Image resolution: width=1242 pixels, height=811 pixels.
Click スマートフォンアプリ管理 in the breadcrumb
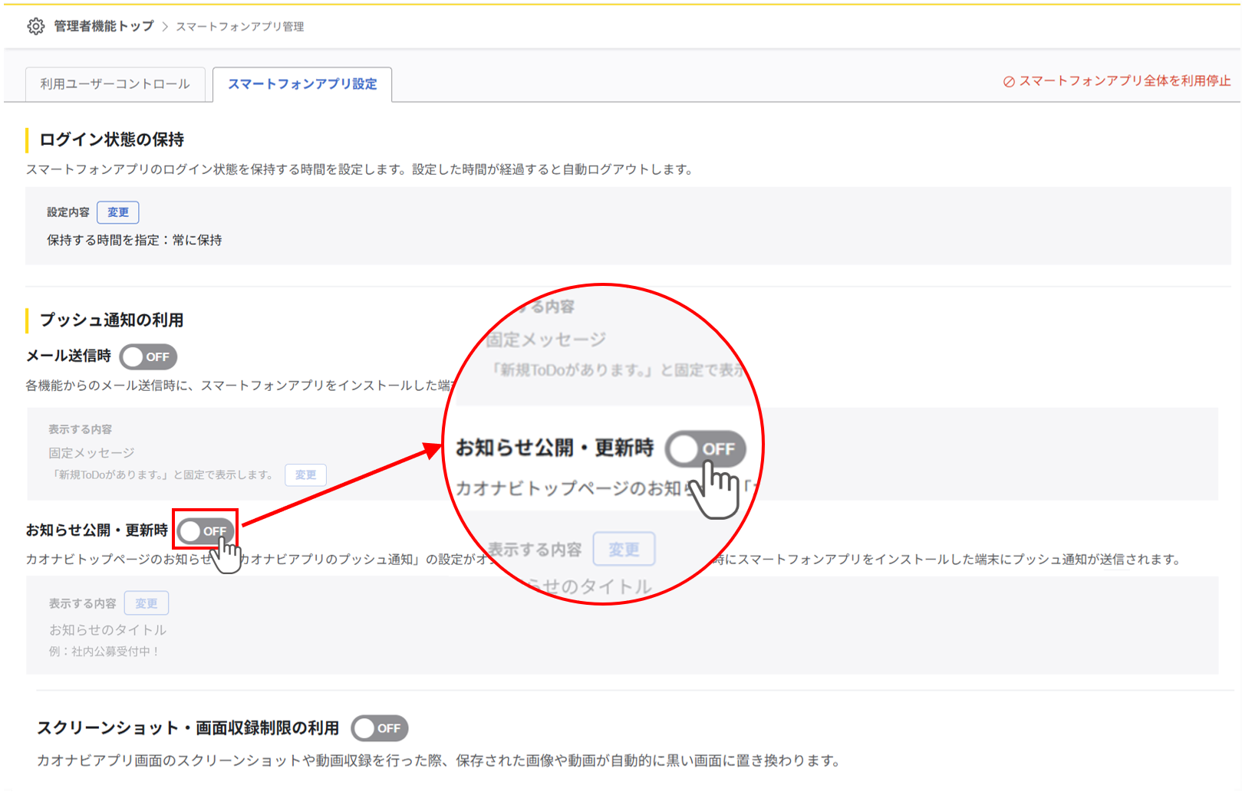[239, 25]
